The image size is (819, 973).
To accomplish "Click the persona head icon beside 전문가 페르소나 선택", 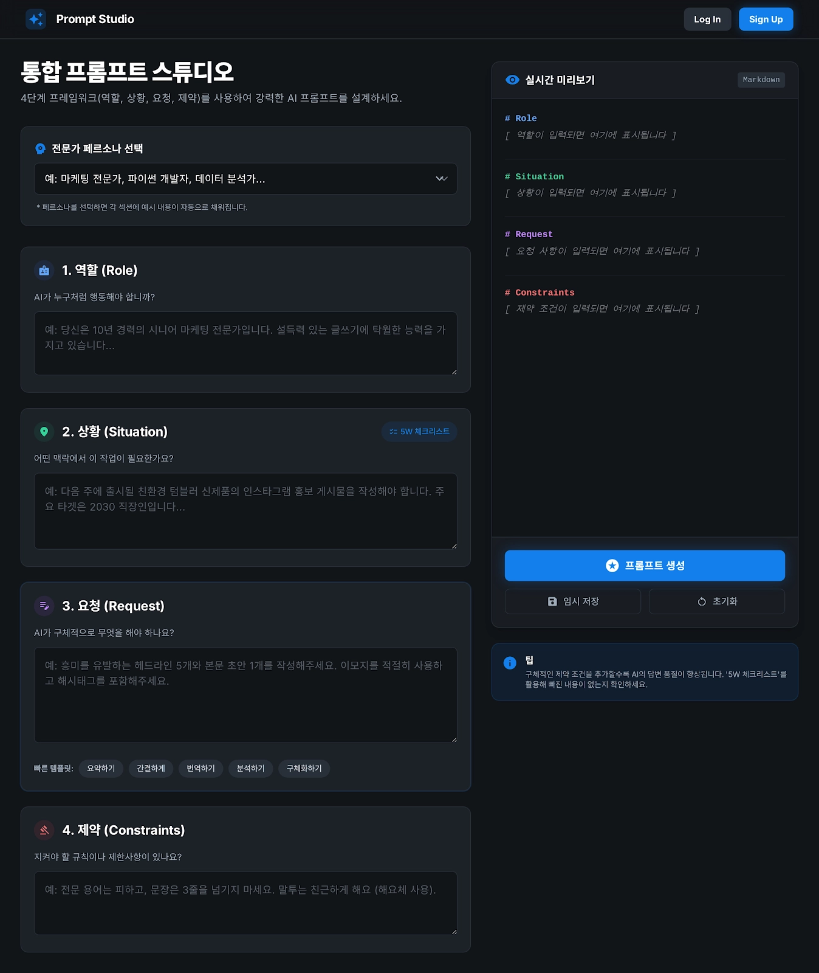I will point(41,148).
